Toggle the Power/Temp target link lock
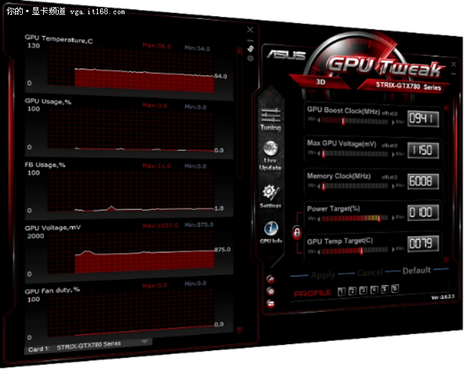Viewport: 475px width, 387px height. pyautogui.click(x=297, y=233)
